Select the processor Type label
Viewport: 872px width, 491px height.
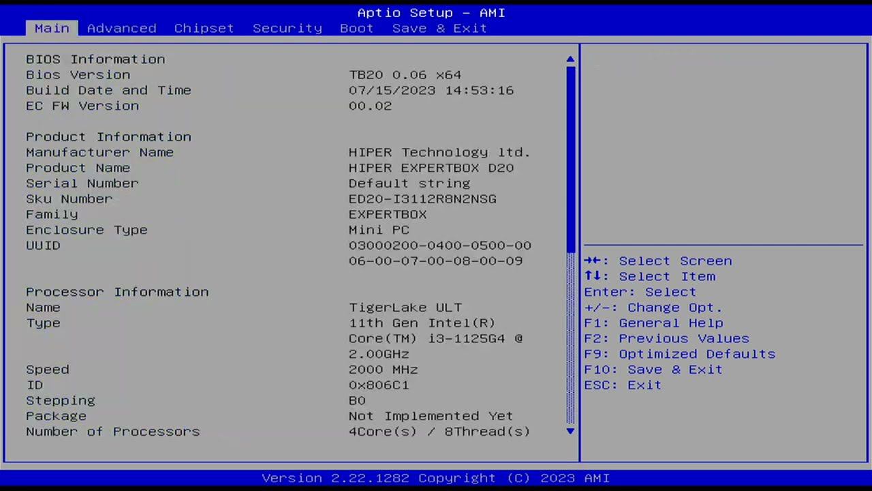[x=43, y=323]
